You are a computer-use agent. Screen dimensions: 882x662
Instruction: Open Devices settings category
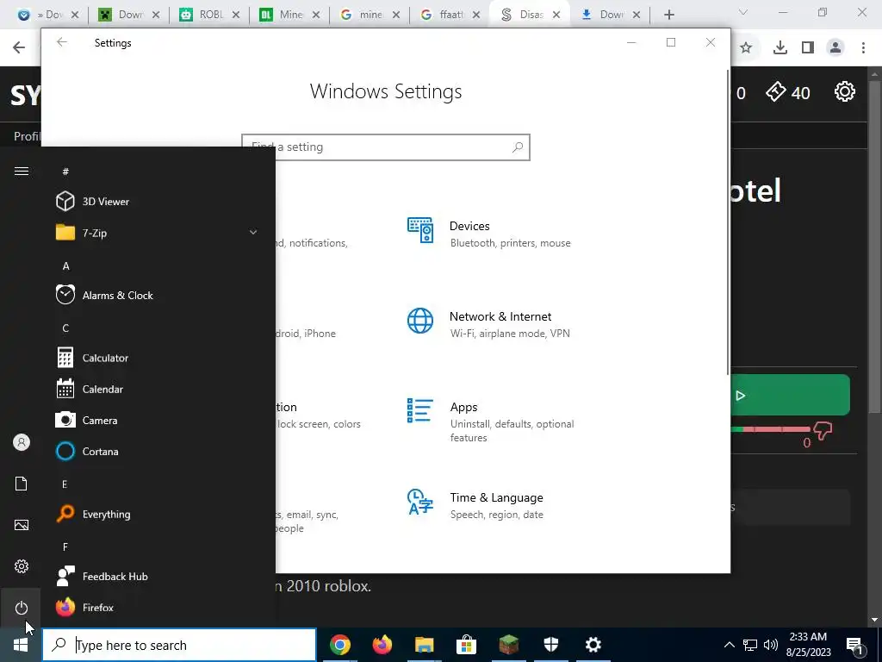[x=489, y=233]
